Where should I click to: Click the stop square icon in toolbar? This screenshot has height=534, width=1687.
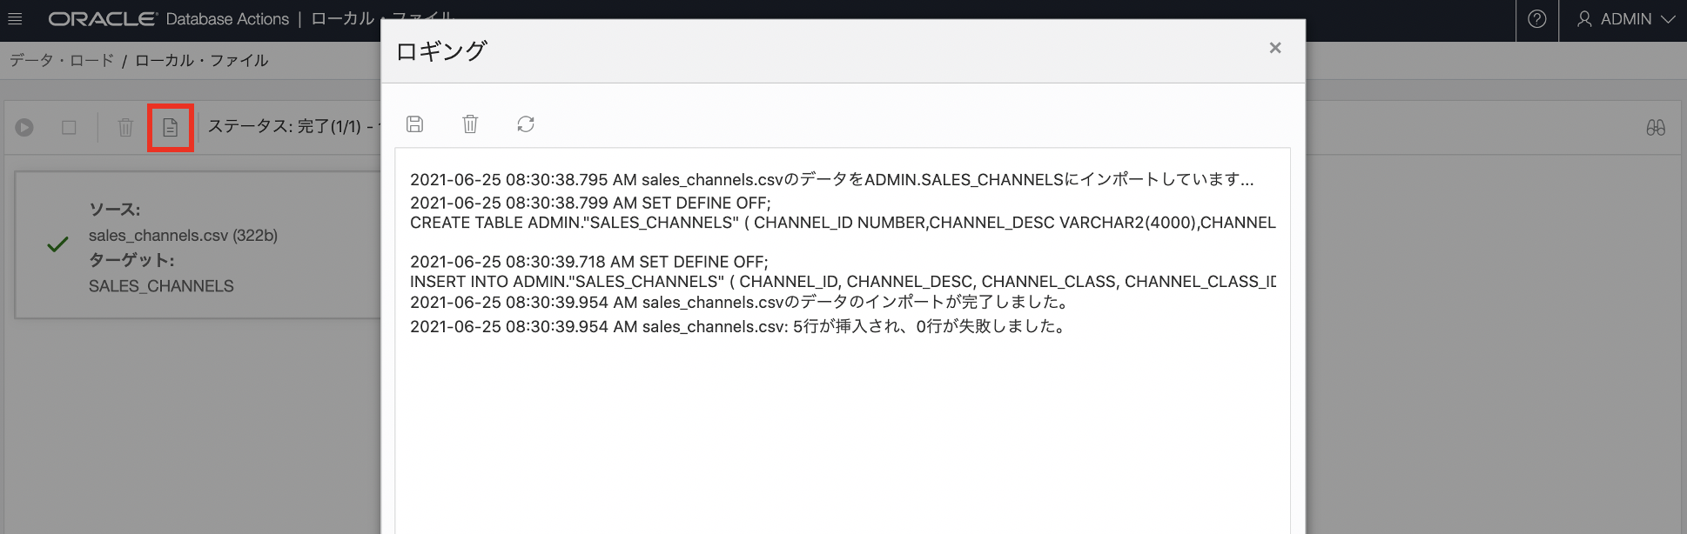(69, 128)
